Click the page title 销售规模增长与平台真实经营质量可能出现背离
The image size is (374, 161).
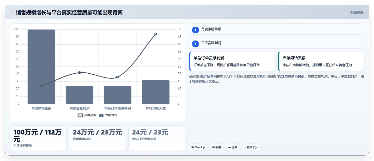[69, 12]
